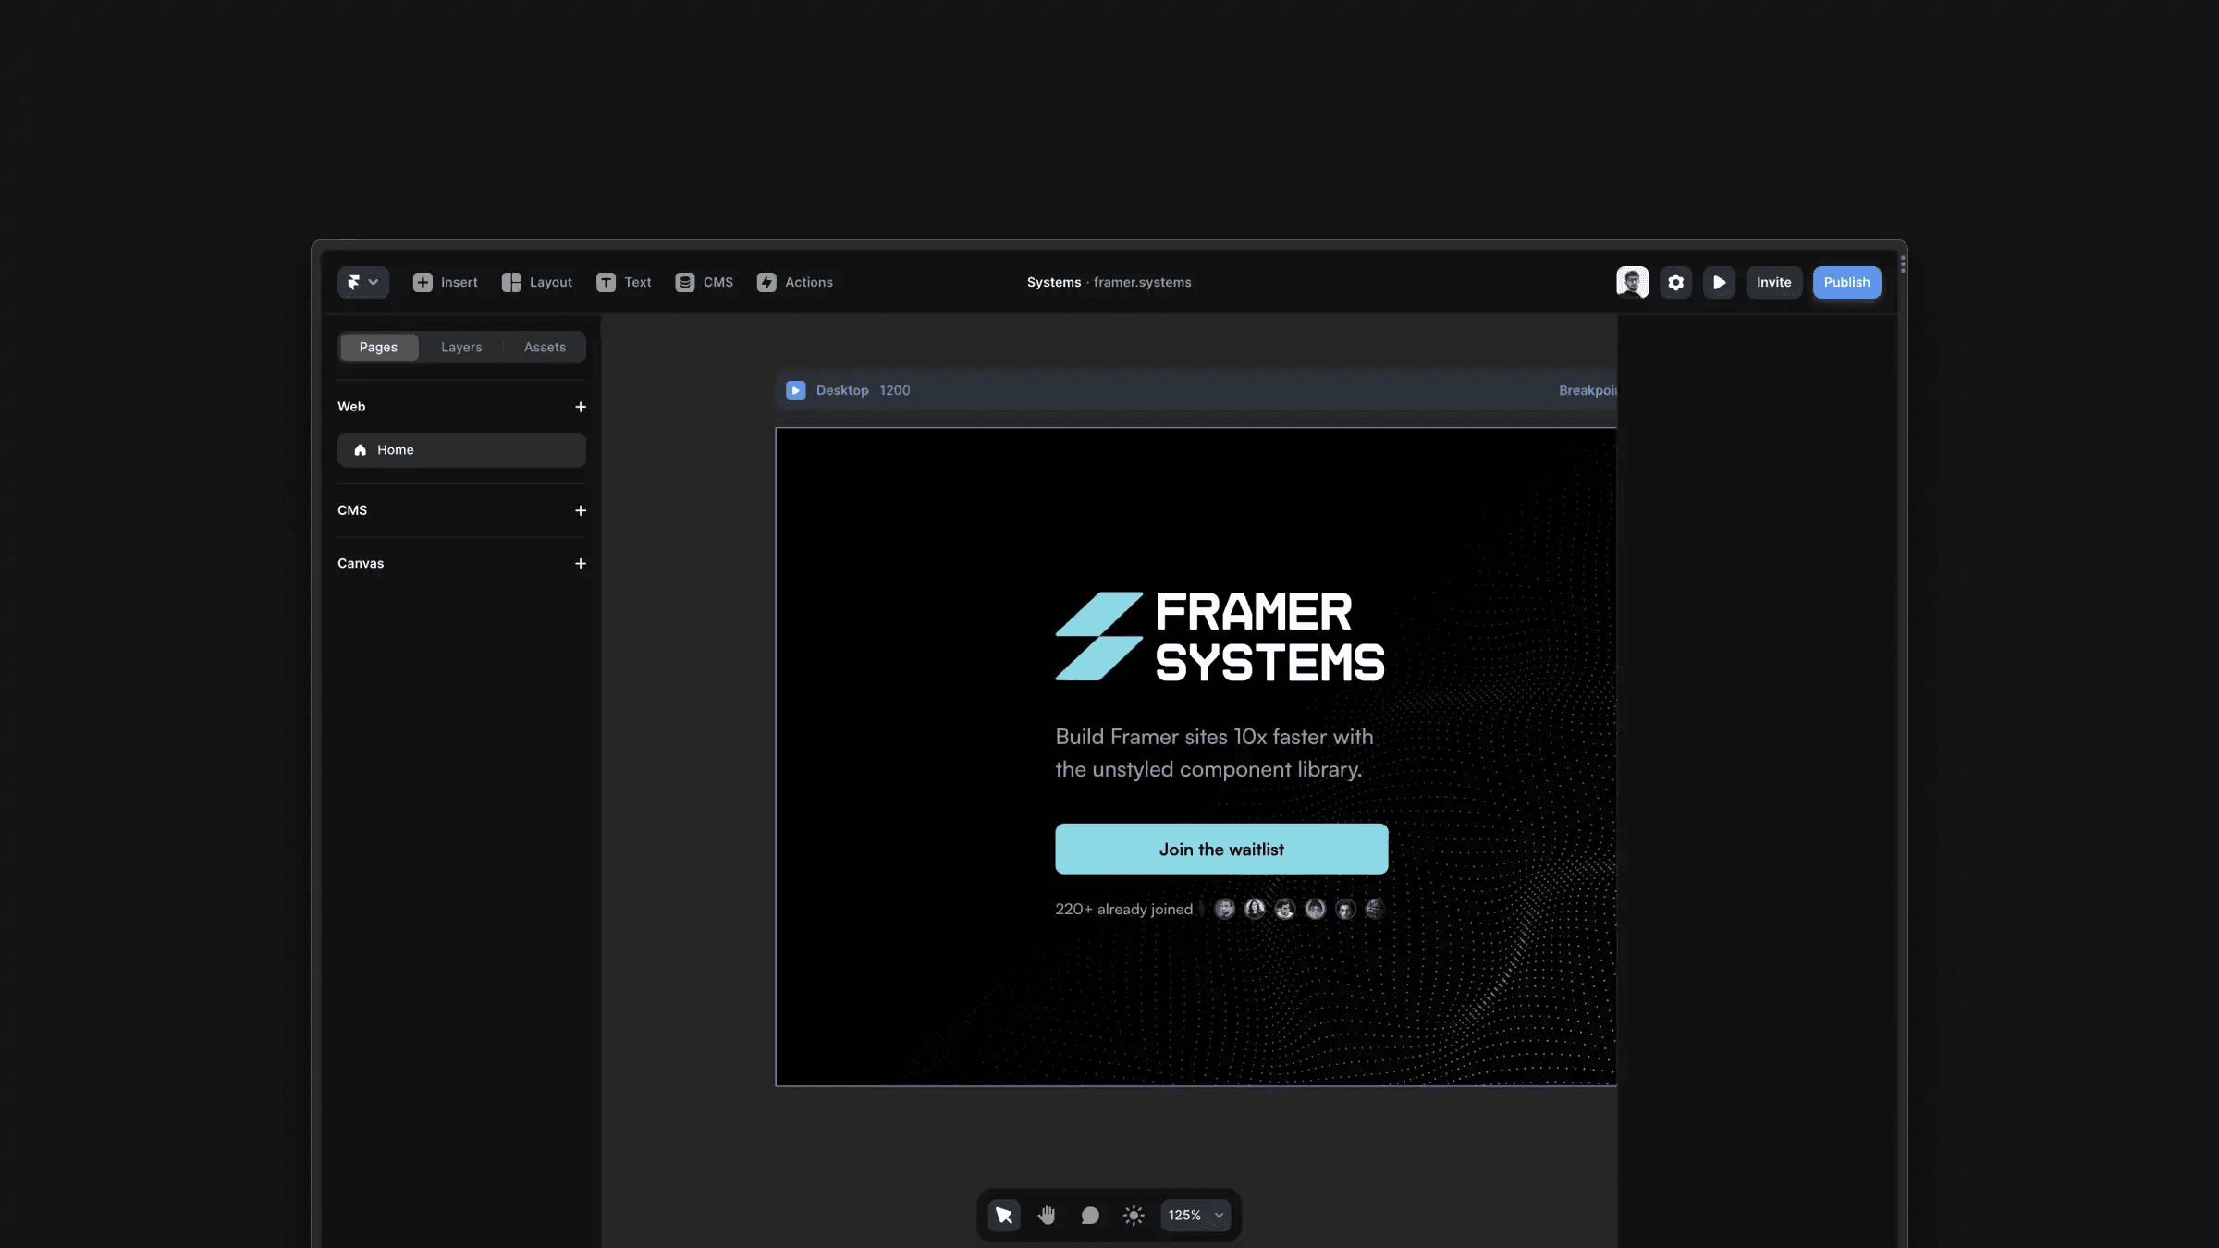Select the hand pan tool

tap(1047, 1215)
